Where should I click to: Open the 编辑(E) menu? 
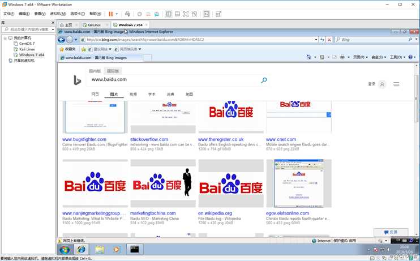[x=24, y=14]
